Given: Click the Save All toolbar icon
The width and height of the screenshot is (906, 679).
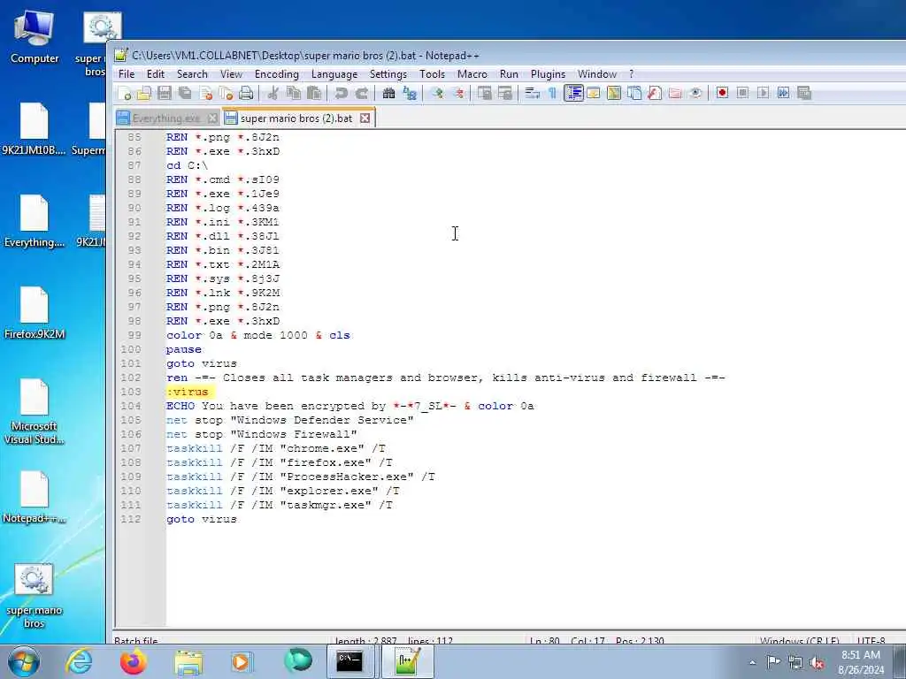Looking at the screenshot, I should pyautogui.click(x=185, y=93).
